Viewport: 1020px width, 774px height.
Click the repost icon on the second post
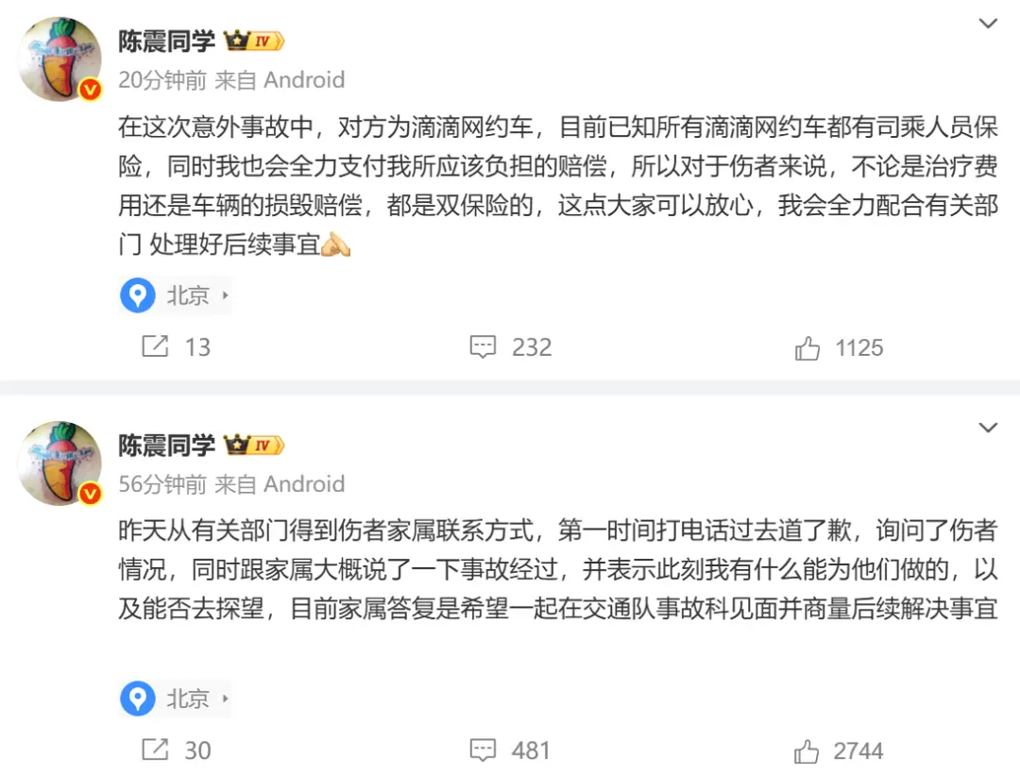(154, 750)
